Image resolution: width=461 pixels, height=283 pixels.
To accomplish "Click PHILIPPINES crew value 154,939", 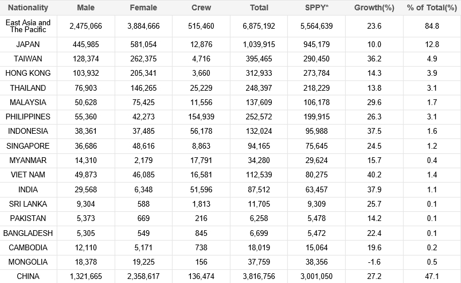I will click(x=201, y=117).
